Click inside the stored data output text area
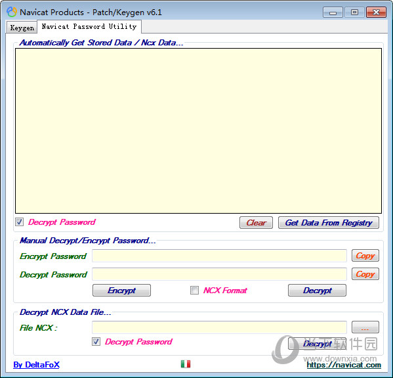This screenshot has height=378, width=393. click(x=198, y=131)
